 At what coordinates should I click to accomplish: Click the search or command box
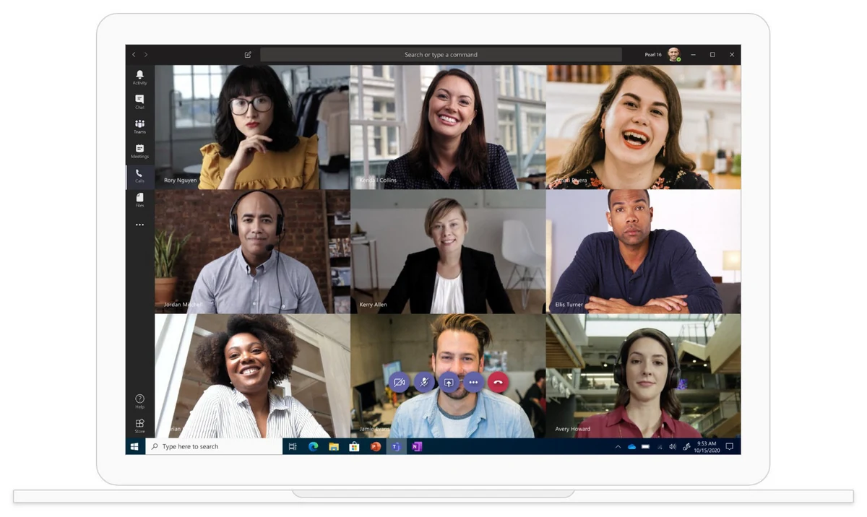point(441,55)
